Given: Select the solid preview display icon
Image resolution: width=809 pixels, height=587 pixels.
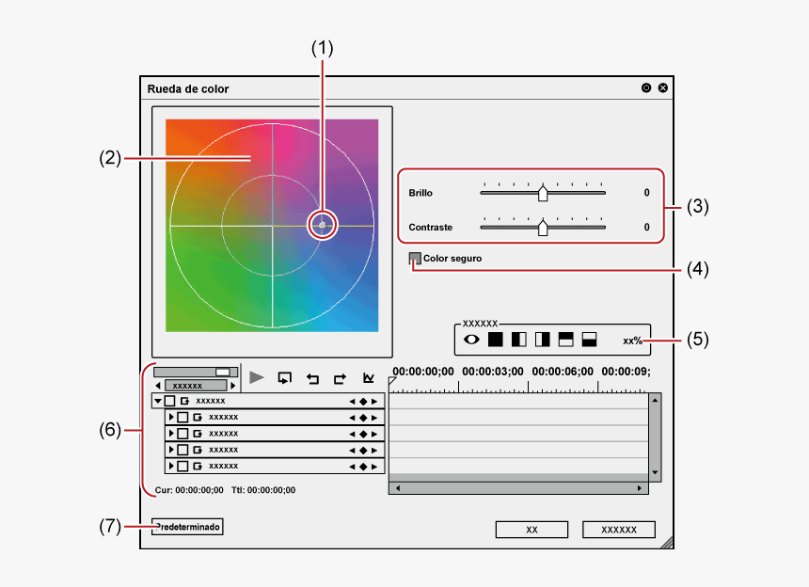Looking at the screenshot, I should pyautogui.click(x=498, y=340).
